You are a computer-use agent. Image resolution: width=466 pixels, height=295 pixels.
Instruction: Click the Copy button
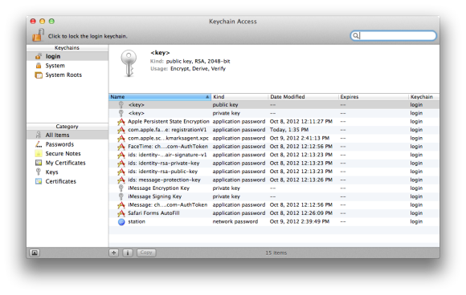(x=146, y=253)
